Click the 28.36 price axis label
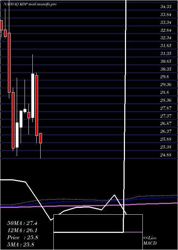Viewport: 178px width, 250px height. pos(166,100)
